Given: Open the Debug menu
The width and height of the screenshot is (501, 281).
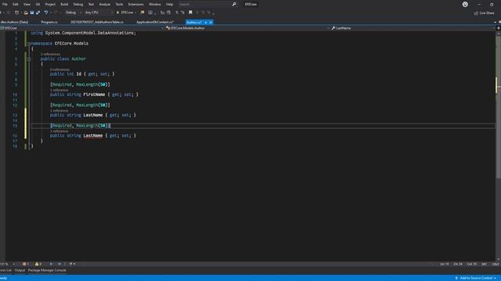Looking at the screenshot, I should 78,5.
